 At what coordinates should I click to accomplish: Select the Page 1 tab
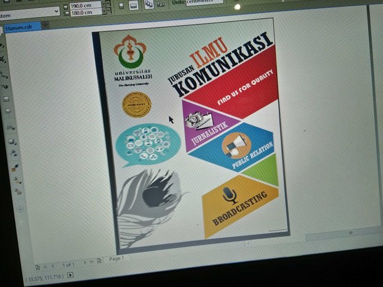coord(116,259)
